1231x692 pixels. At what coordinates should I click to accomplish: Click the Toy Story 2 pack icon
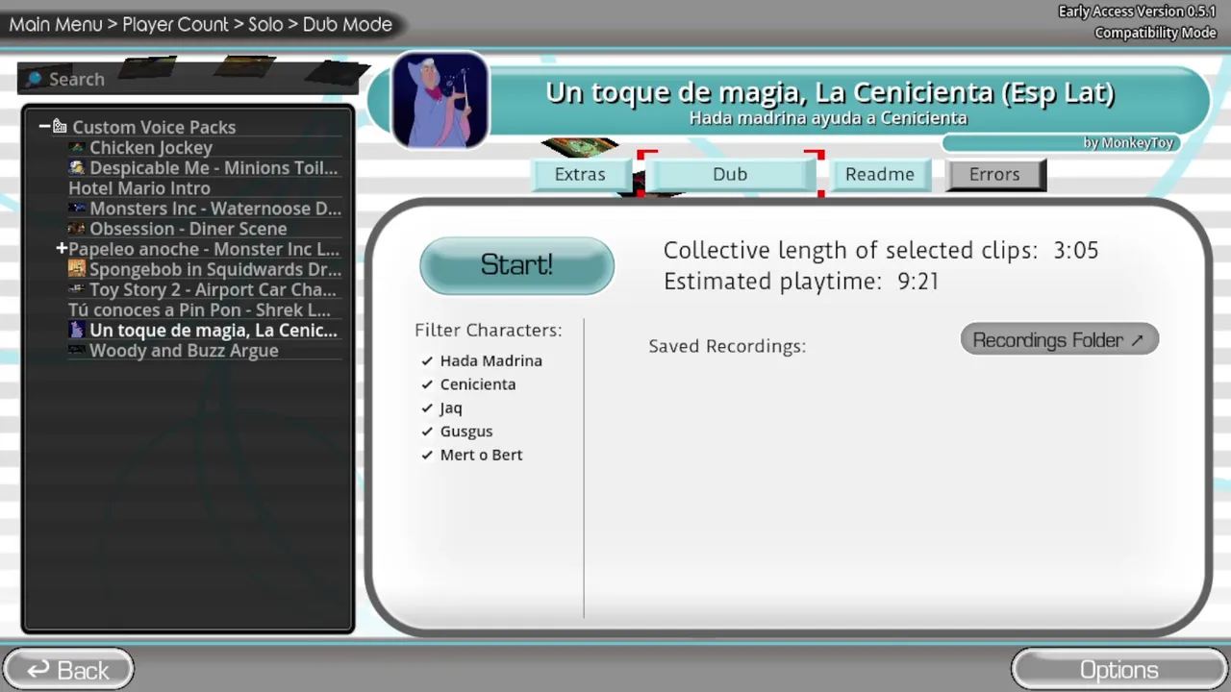point(77,289)
